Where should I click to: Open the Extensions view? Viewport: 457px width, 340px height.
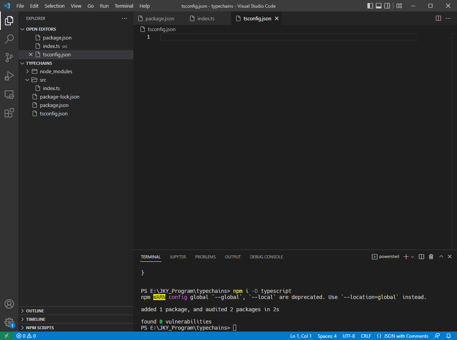(9, 113)
